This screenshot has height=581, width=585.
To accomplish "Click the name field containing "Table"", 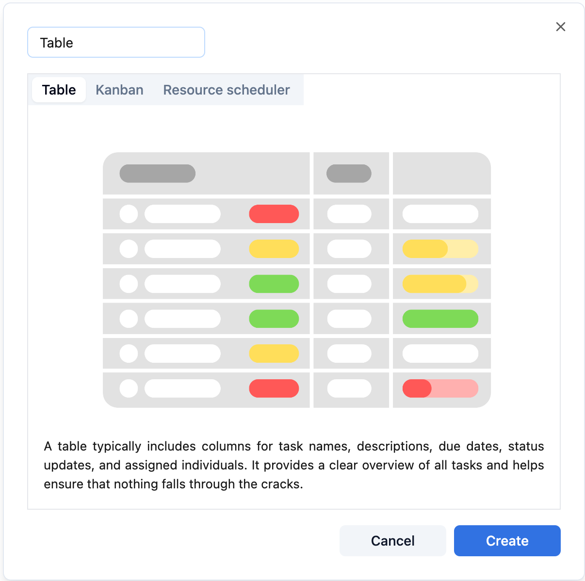I will click(x=116, y=43).
